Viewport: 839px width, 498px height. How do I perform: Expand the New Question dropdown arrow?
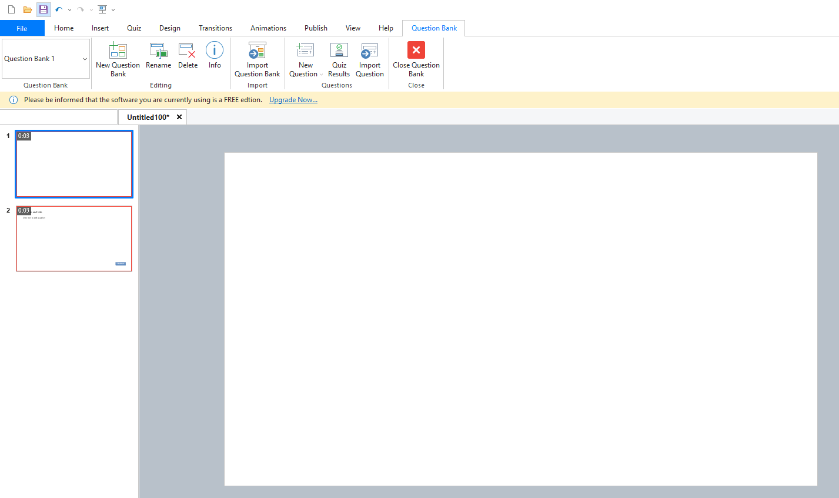(x=321, y=75)
